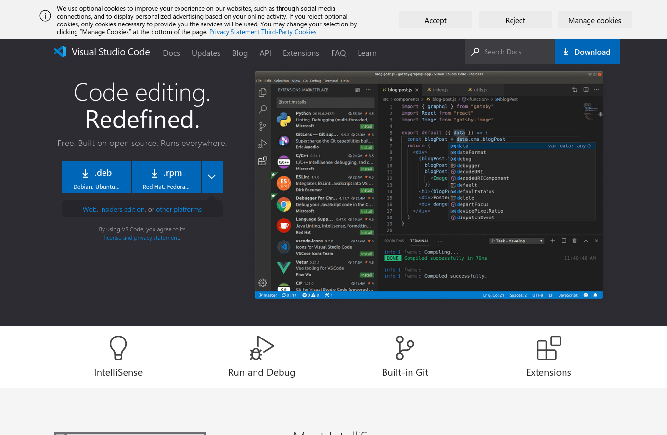
Task: Click the Install button for GitLens in screenshot
Action: tap(367, 147)
